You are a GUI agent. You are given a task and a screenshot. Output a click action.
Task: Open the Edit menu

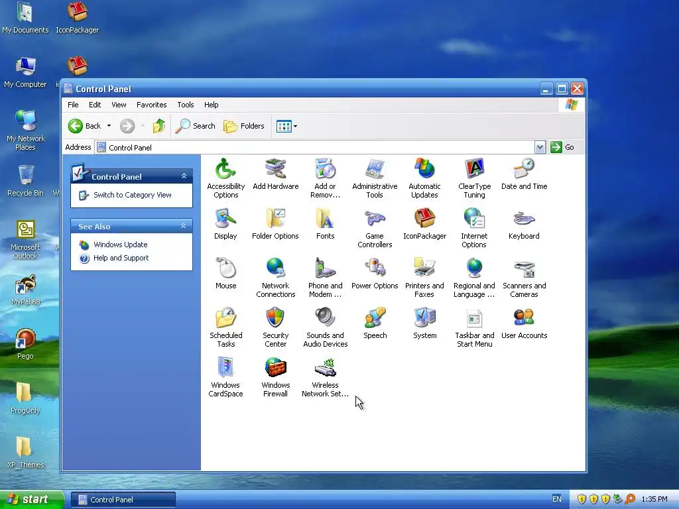click(95, 105)
